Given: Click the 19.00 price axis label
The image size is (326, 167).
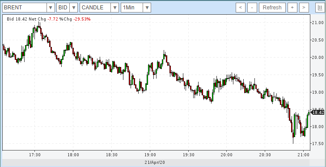Looking at the screenshot, I should [318, 92].
